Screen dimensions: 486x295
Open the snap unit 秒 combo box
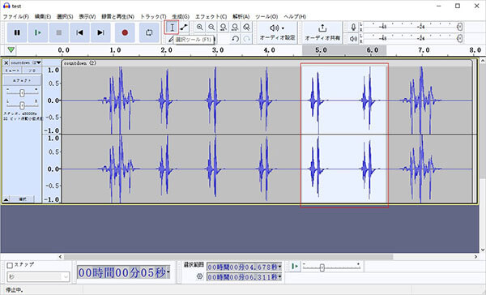(x=38, y=276)
